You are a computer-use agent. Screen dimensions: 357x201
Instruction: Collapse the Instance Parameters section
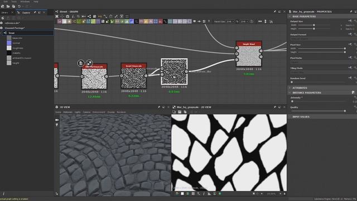coord(290,93)
